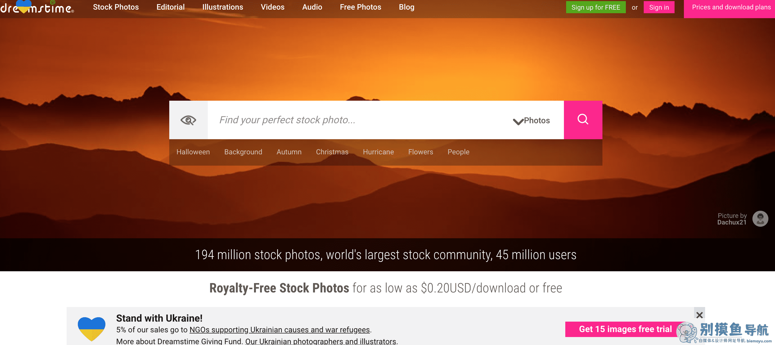This screenshot has width=775, height=345.
Task: Click the visual search eye icon
Action: pos(188,120)
